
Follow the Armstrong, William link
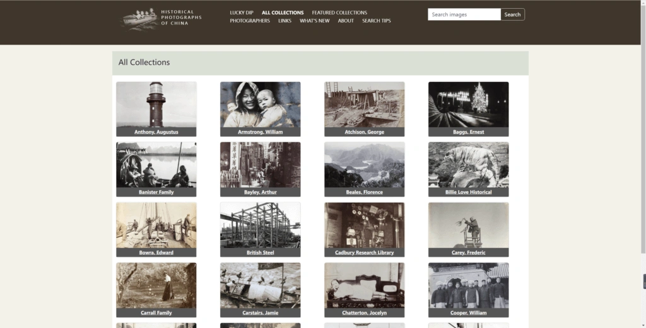tap(261, 132)
